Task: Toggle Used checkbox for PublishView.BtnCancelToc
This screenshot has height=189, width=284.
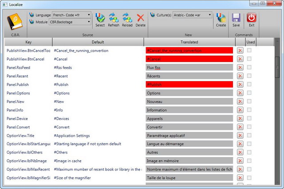Action: pyautogui.click(x=249, y=50)
